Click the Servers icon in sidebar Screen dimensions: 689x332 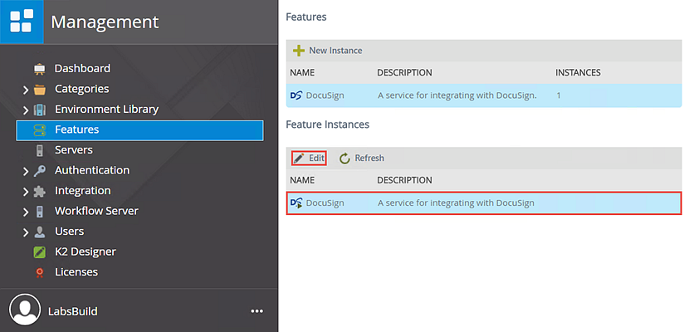click(x=40, y=150)
